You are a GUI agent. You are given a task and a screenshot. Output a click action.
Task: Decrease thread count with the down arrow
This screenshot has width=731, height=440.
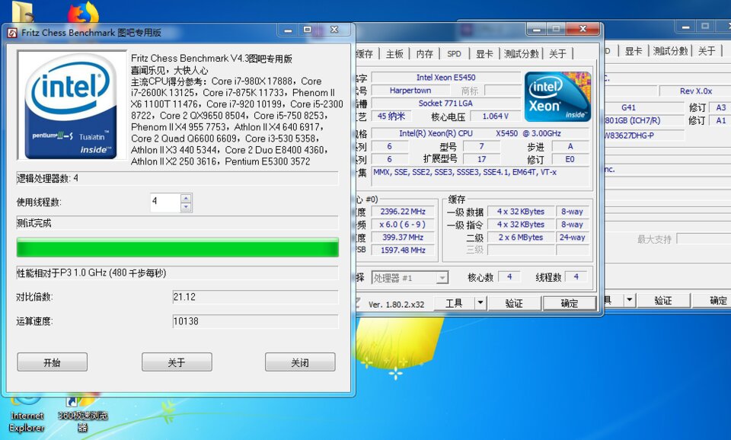pos(186,207)
